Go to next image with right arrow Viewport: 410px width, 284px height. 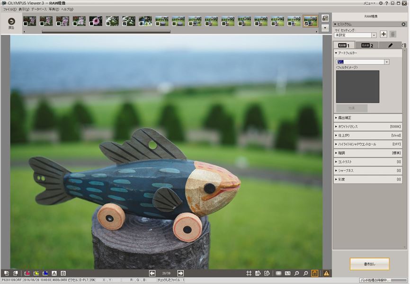tap(180, 273)
